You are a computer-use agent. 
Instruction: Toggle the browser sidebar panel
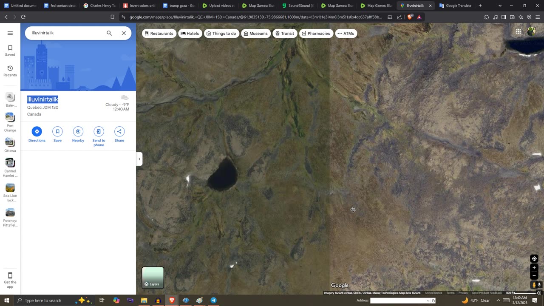click(x=504, y=17)
